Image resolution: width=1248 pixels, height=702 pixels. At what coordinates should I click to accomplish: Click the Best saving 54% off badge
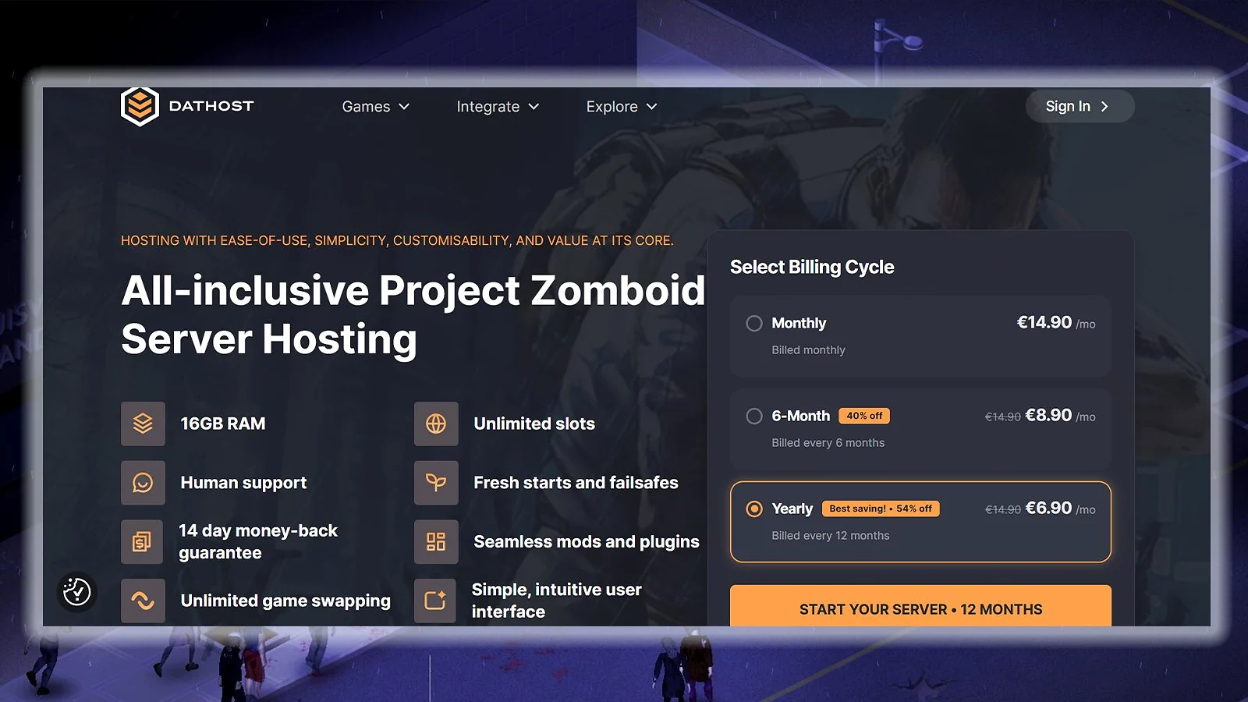[x=881, y=509]
